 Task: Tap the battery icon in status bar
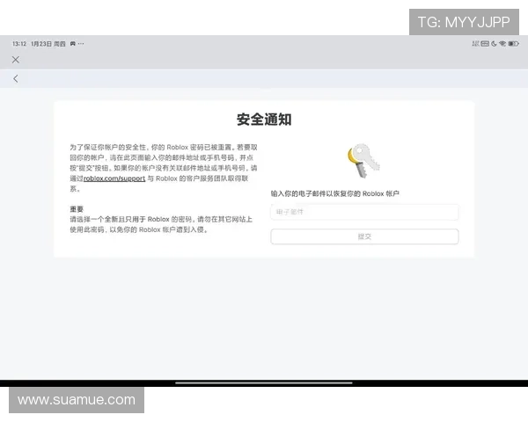coord(514,44)
